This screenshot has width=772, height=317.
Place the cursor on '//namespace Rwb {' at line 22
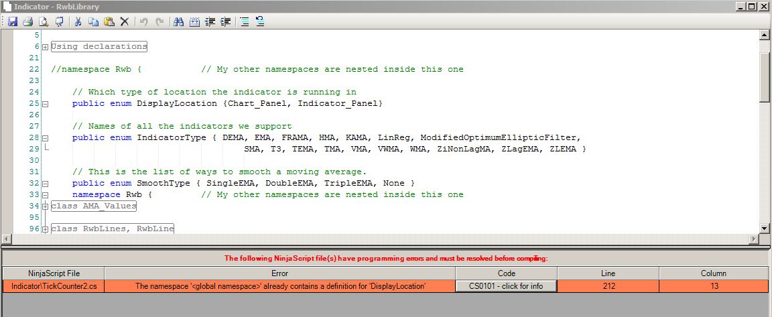point(96,70)
